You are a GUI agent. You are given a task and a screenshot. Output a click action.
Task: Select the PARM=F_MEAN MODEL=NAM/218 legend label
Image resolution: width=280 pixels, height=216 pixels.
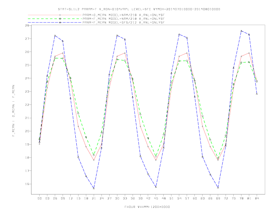pos(123,19)
